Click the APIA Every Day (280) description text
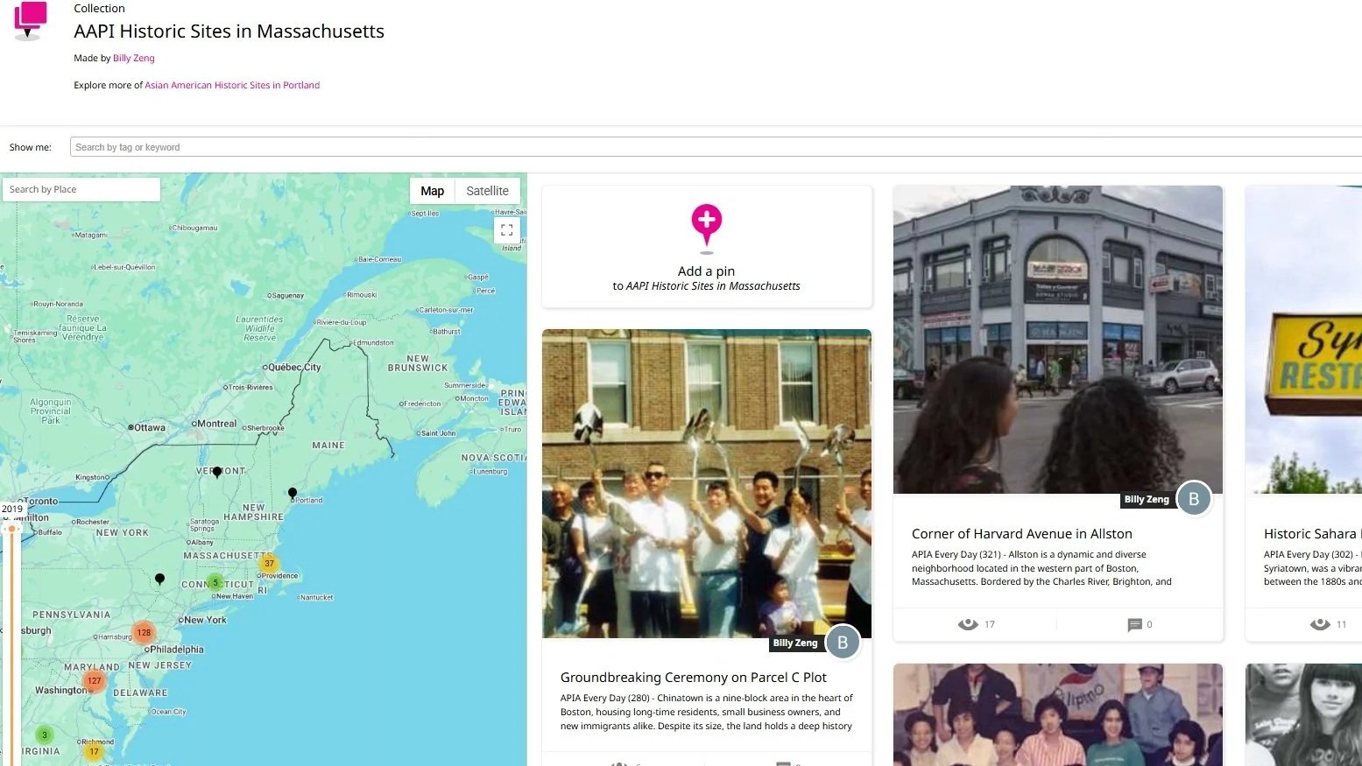This screenshot has width=1362, height=766. [x=707, y=712]
